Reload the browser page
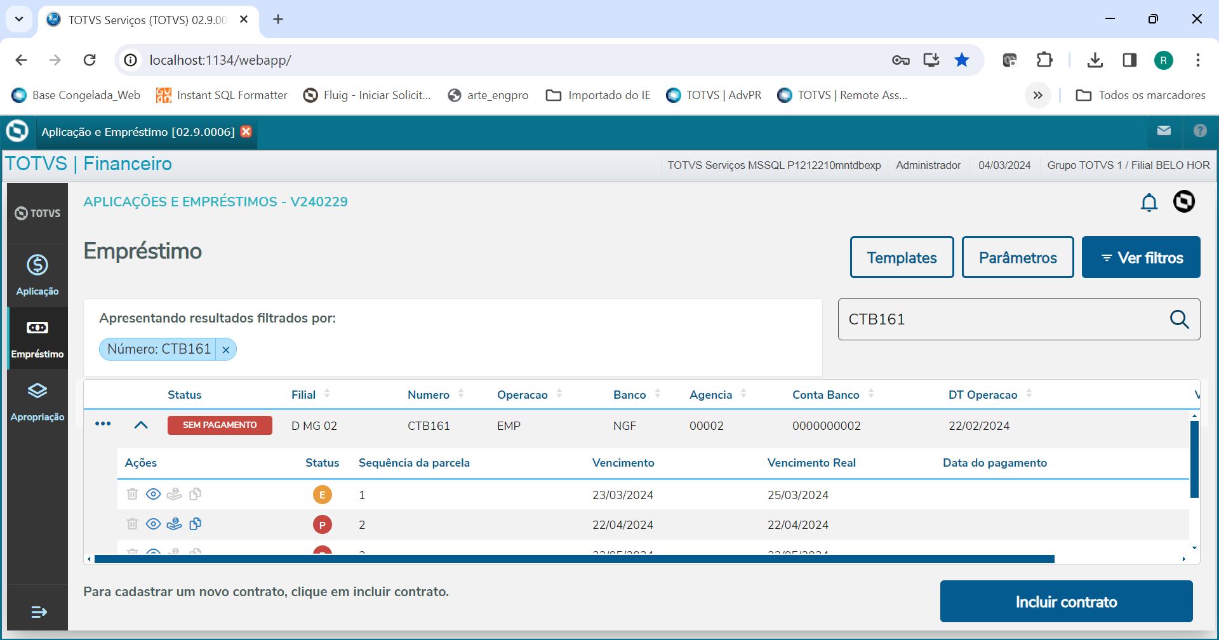The image size is (1219, 640). pyautogui.click(x=90, y=60)
